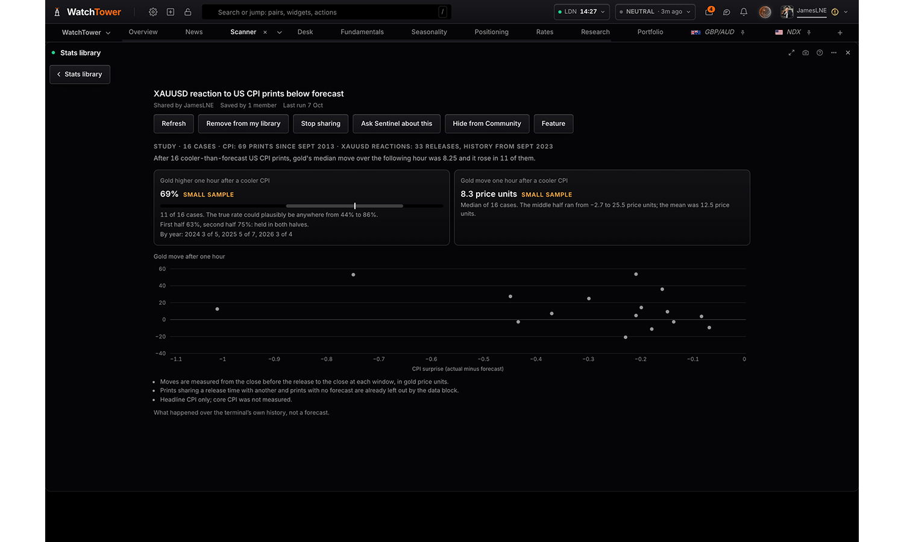Open the chat messages icon
The height and width of the screenshot is (542, 904).
(727, 12)
